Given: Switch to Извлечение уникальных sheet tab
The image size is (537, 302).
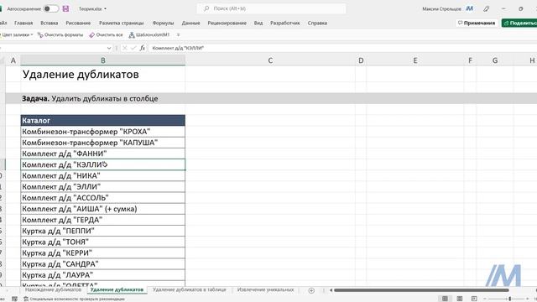Looking at the screenshot, I should tap(266, 289).
